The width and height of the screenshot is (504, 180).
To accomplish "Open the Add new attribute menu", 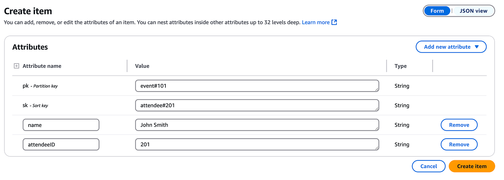I will (451, 47).
